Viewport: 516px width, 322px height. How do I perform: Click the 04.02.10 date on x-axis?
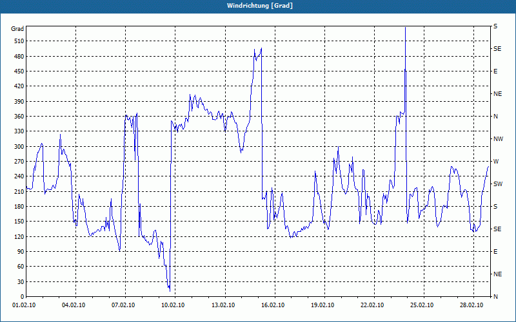[x=74, y=305]
